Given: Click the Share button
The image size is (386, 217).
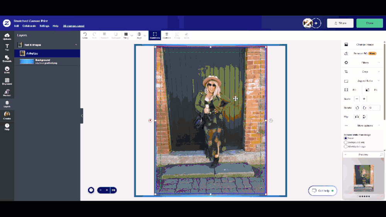Looking at the screenshot, I should pyautogui.click(x=340, y=23).
